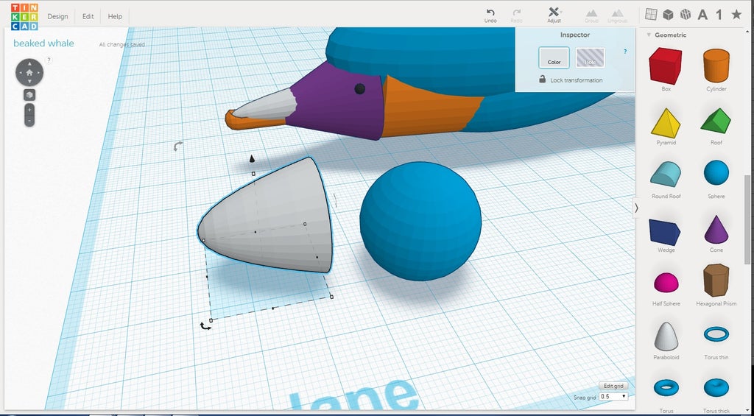754x416 pixels.
Task: Pick the yellow Pyramid shape
Action: tap(666, 123)
